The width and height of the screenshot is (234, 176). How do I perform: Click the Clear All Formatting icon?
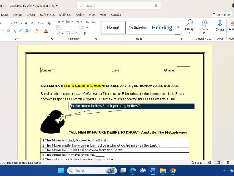(50, 23)
